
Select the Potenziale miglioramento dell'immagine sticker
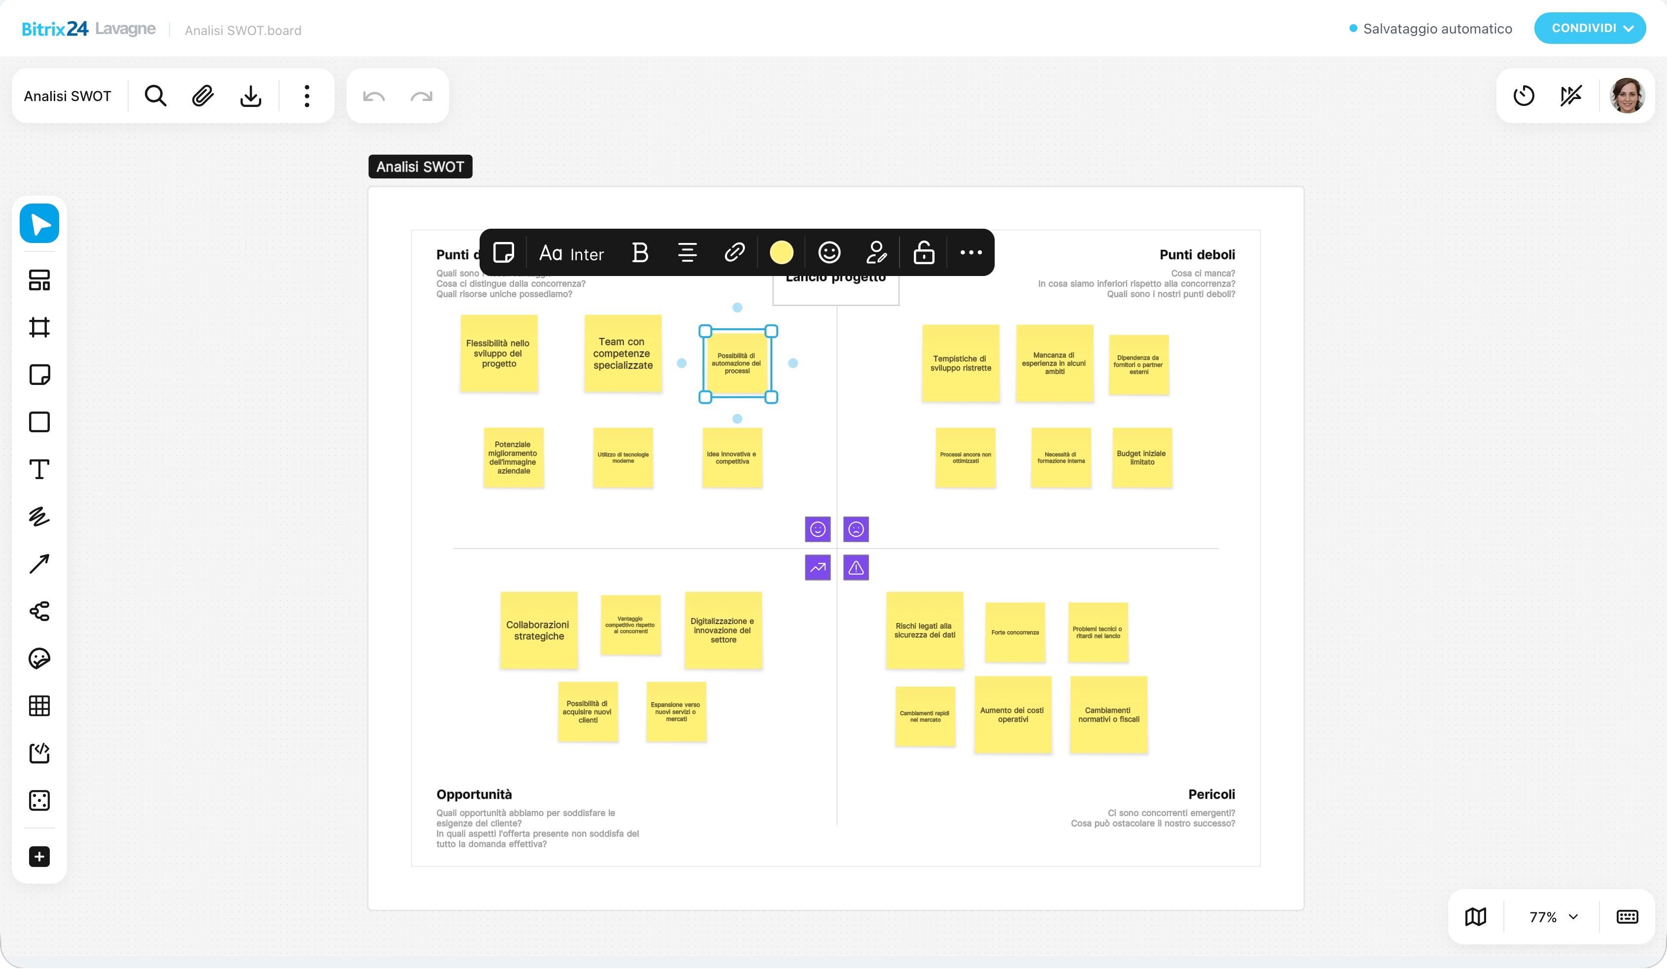point(513,458)
